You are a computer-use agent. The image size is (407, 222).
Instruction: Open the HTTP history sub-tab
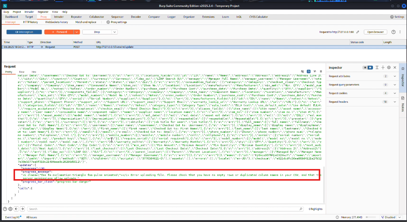tap(30, 22)
